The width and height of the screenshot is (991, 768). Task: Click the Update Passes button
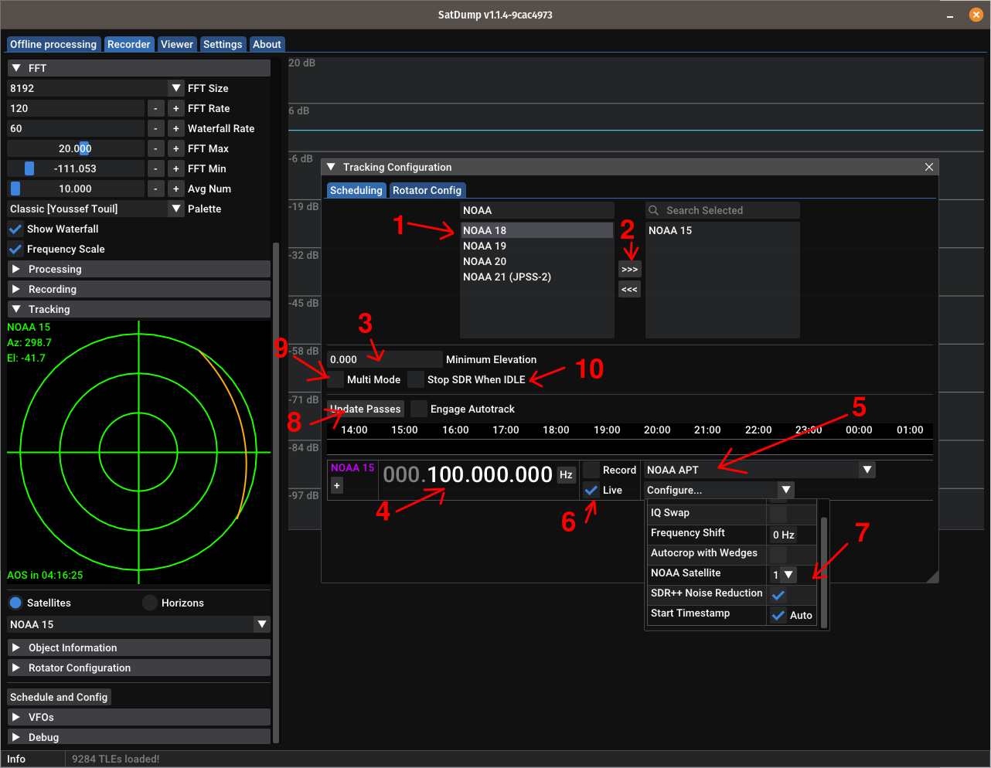pos(366,409)
